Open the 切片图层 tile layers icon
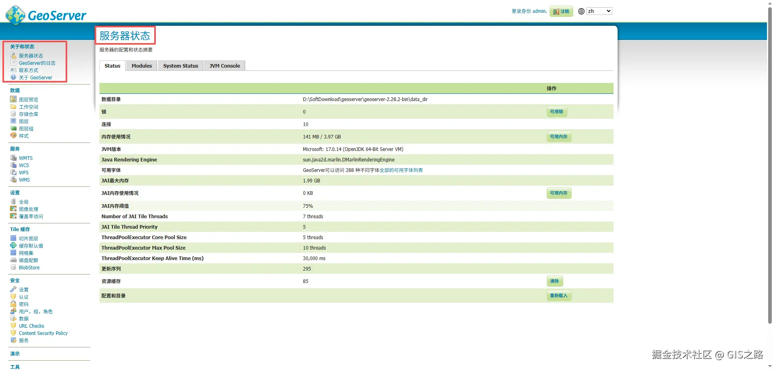This screenshot has height=370, width=773. click(x=13, y=238)
